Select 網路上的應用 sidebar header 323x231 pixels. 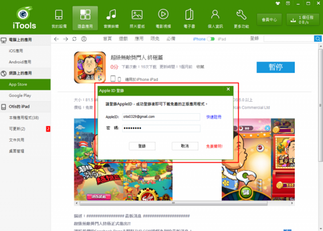pos(25,73)
